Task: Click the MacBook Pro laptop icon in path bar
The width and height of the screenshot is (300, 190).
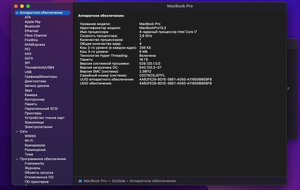Action: tap(80, 181)
